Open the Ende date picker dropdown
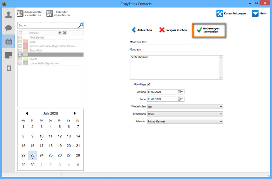 [180, 99]
